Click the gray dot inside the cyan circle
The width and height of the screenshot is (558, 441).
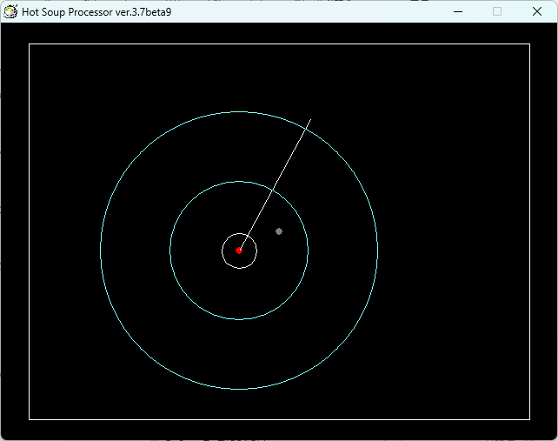click(x=279, y=231)
